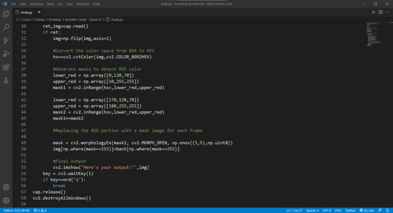Click the 'img=np.flip(img,axis=1)' code line

coord(82,39)
